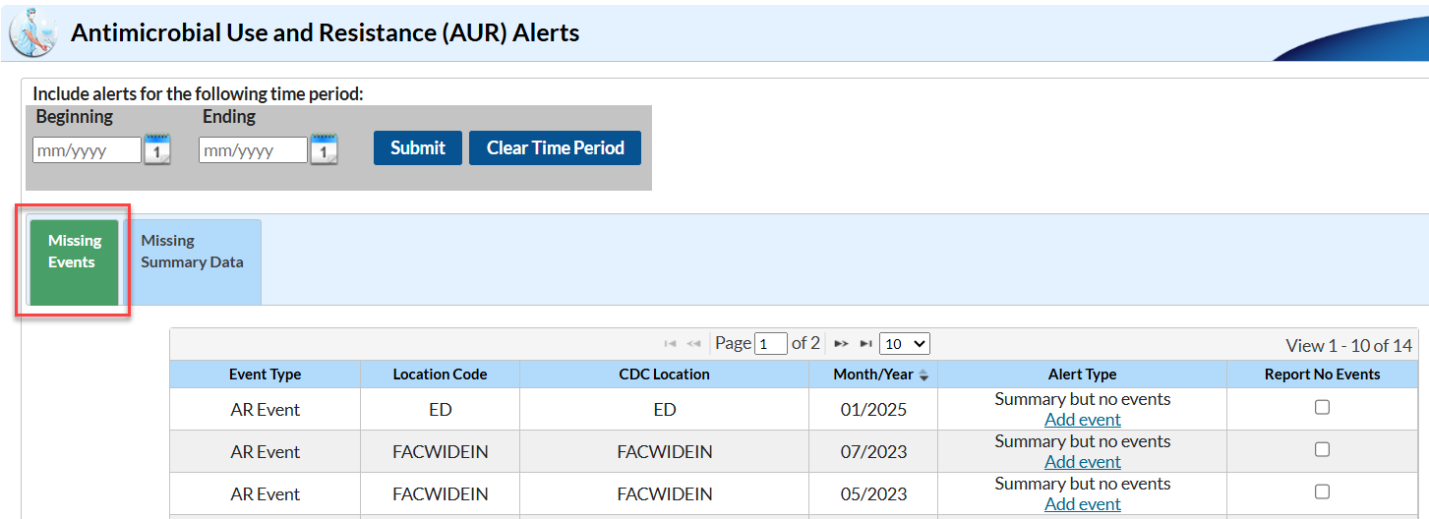Screen dimensions: 1429x519
Task: Open the Beginning date calendar picker
Action: pos(157,149)
